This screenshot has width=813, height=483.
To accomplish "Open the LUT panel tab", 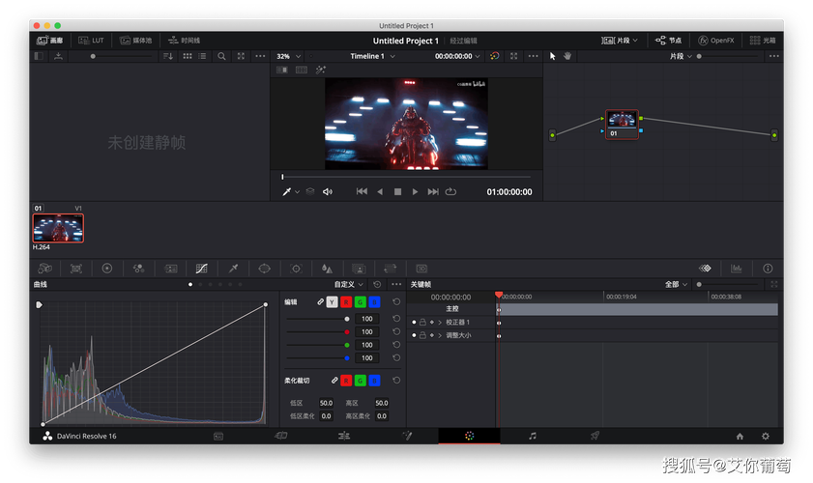I will pyautogui.click(x=92, y=41).
